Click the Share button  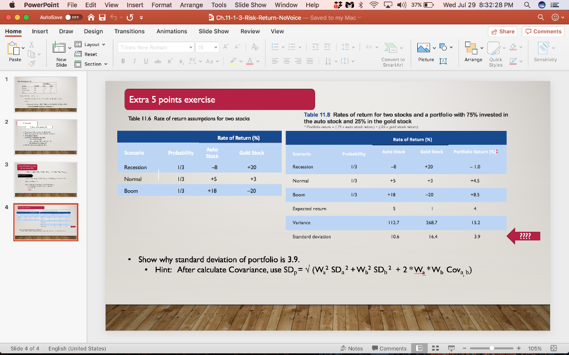coord(502,31)
